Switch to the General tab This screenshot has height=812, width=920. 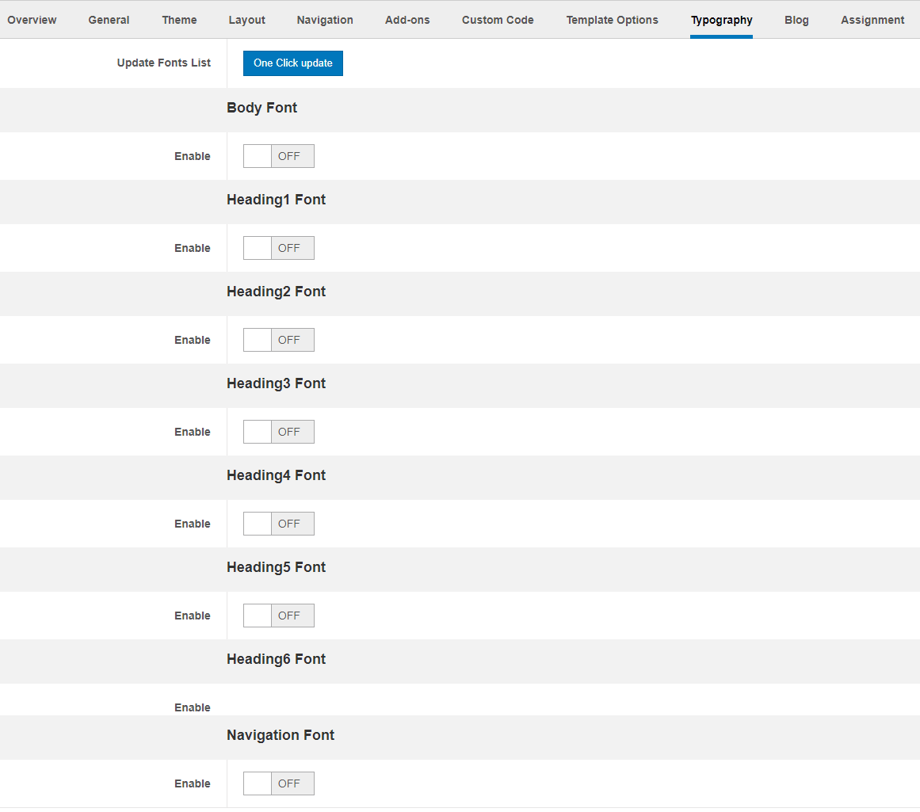(x=109, y=20)
